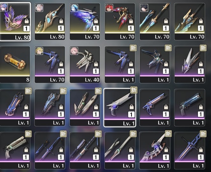The height and width of the screenshot is (172, 211).
Task: Select the white pistol with purple core
Action: (120, 108)
